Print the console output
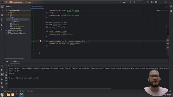Image resolution: width=173 pixels, height=97 pixels. (6, 81)
